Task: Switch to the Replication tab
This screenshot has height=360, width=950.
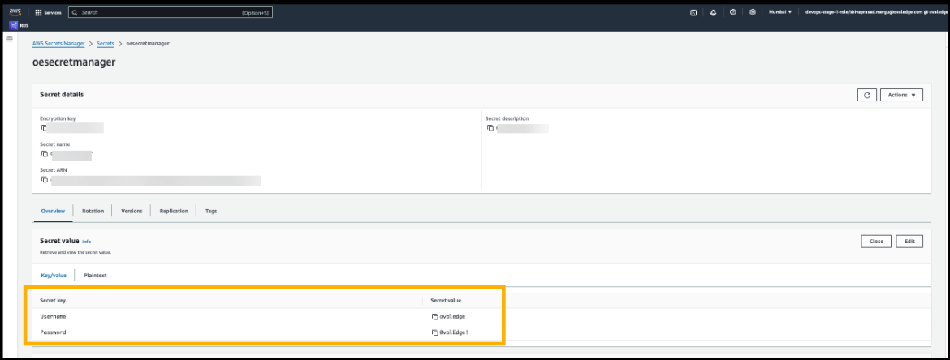Action: [x=174, y=211]
